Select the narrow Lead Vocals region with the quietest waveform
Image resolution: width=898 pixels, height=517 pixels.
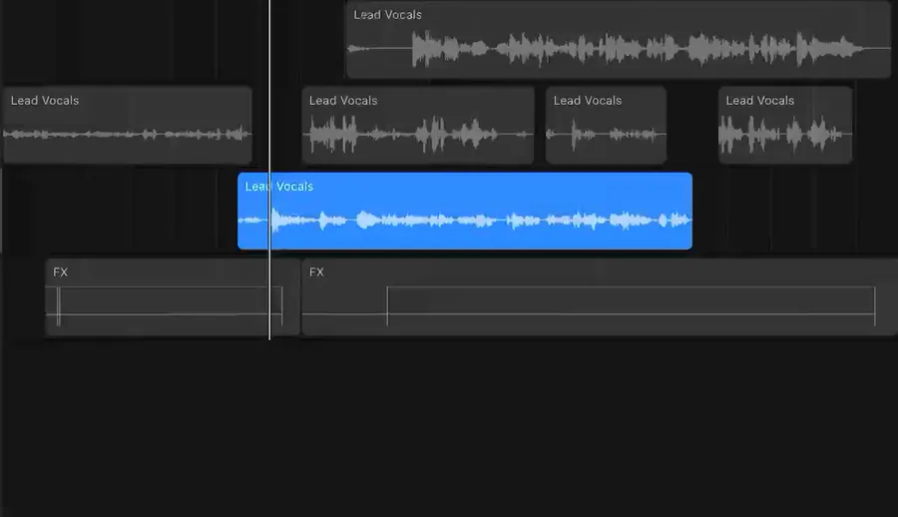click(x=606, y=125)
